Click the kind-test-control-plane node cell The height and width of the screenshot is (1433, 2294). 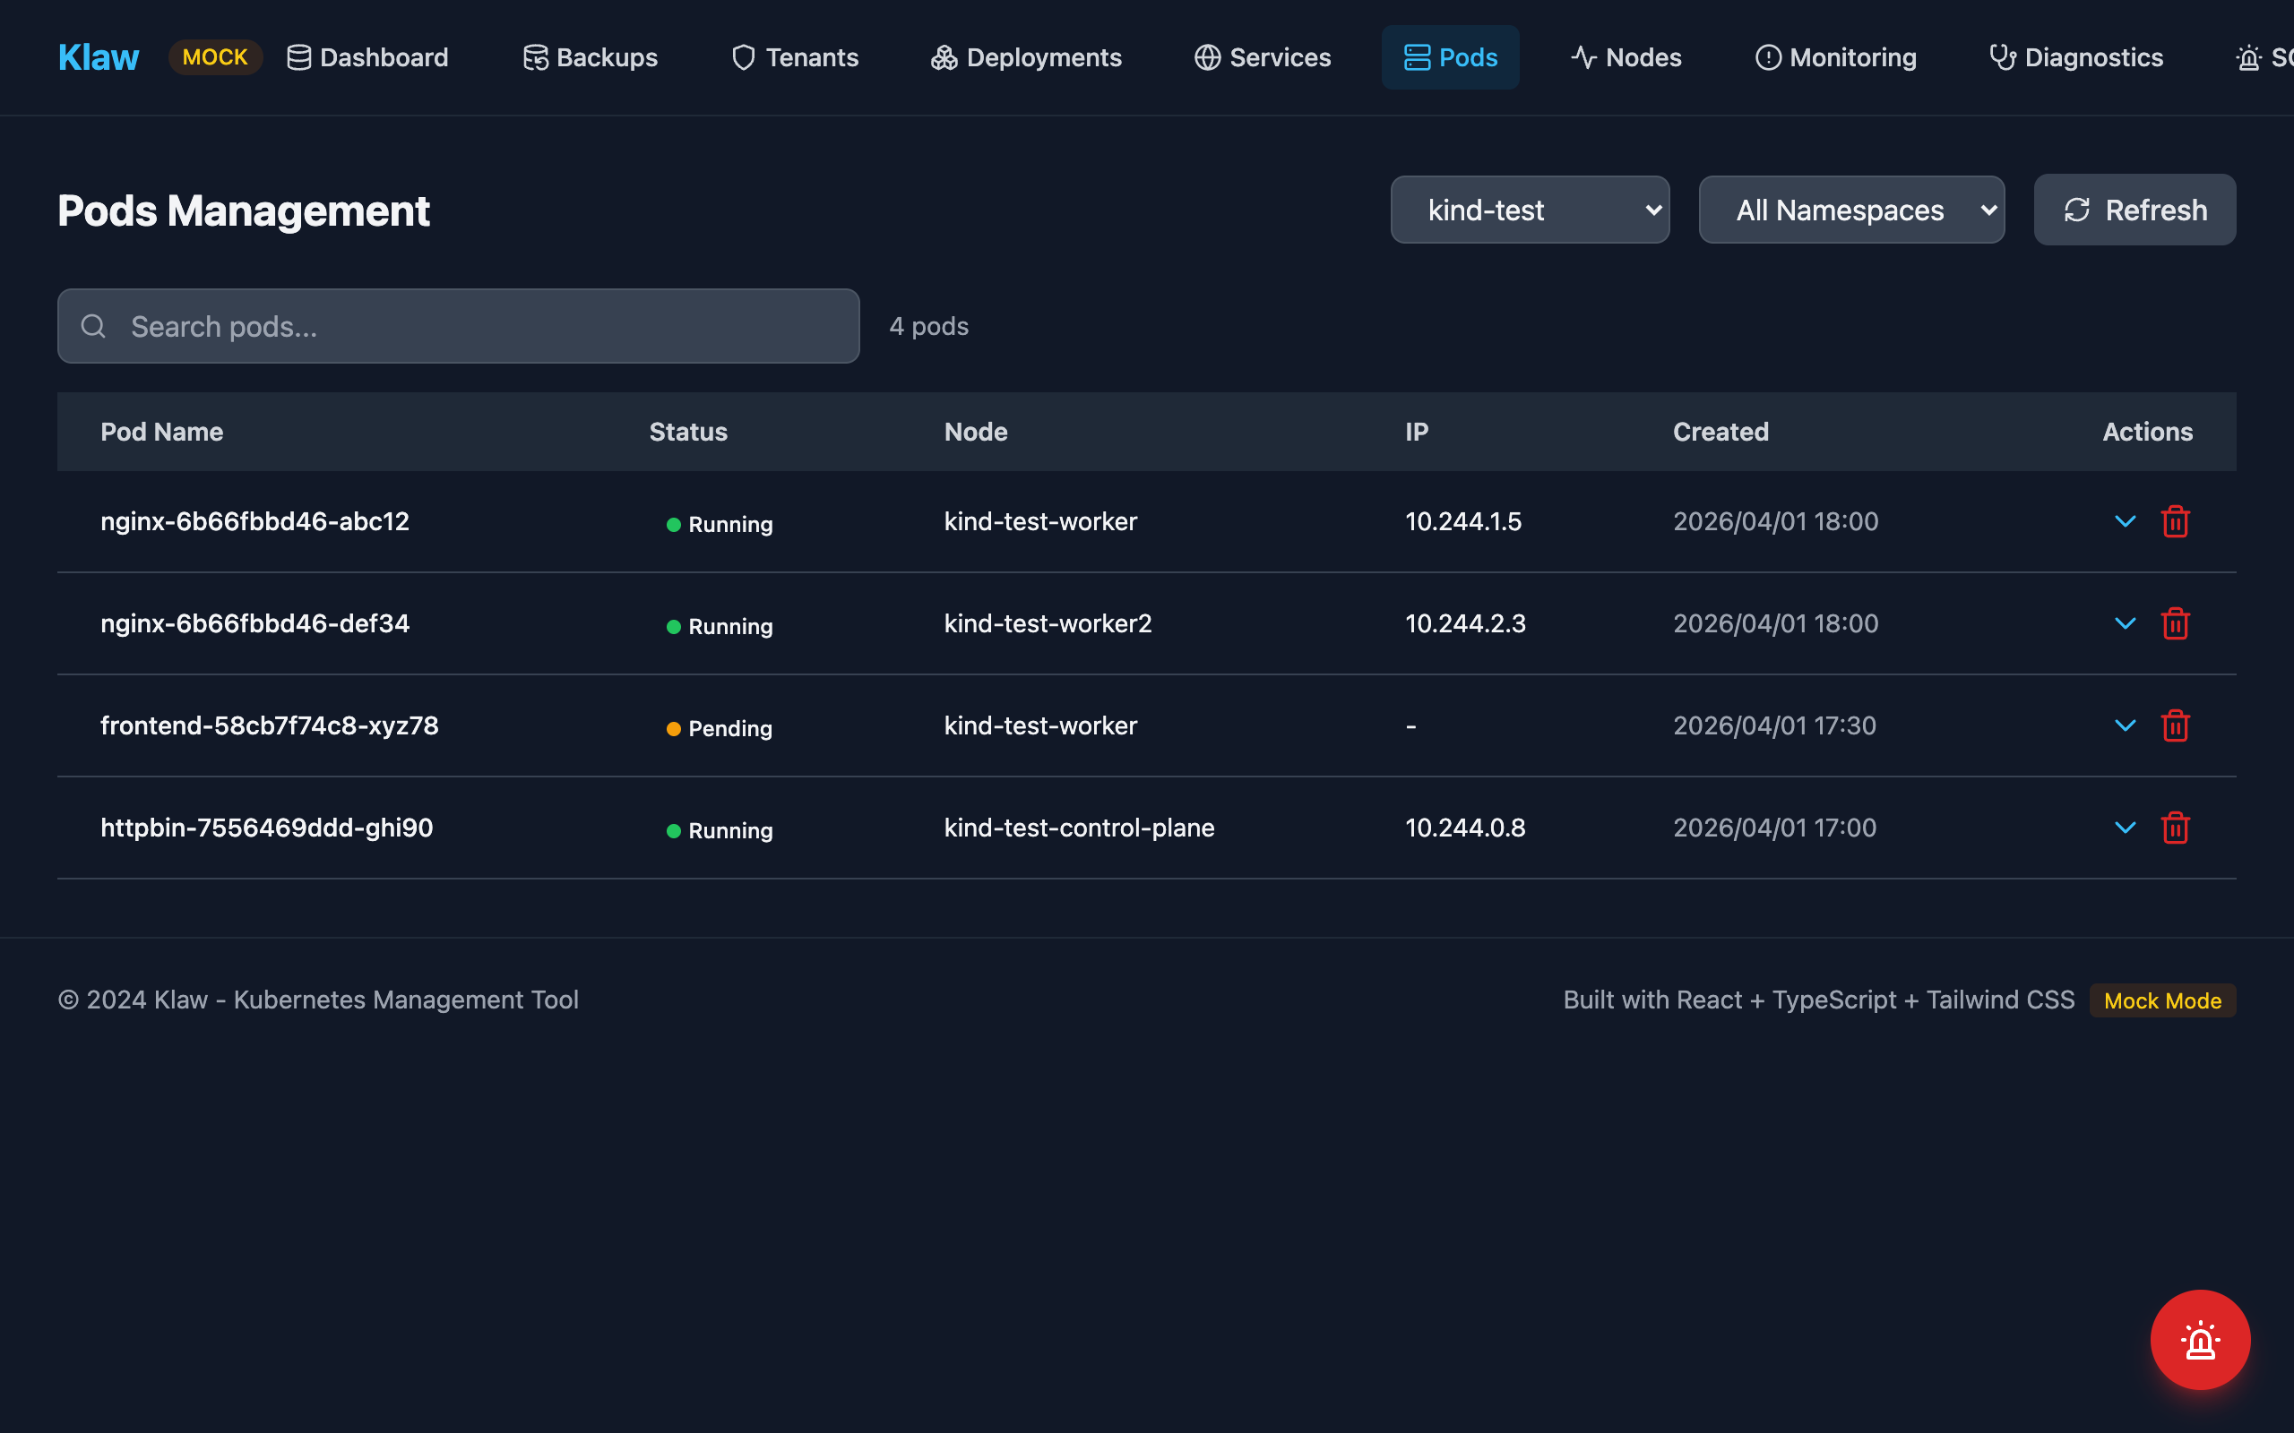click(x=1079, y=828)
